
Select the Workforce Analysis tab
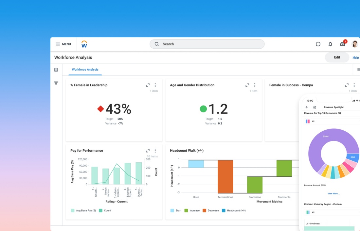85,70
